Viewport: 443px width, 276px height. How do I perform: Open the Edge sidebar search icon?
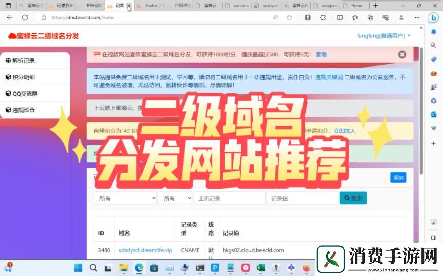point(433,45)
